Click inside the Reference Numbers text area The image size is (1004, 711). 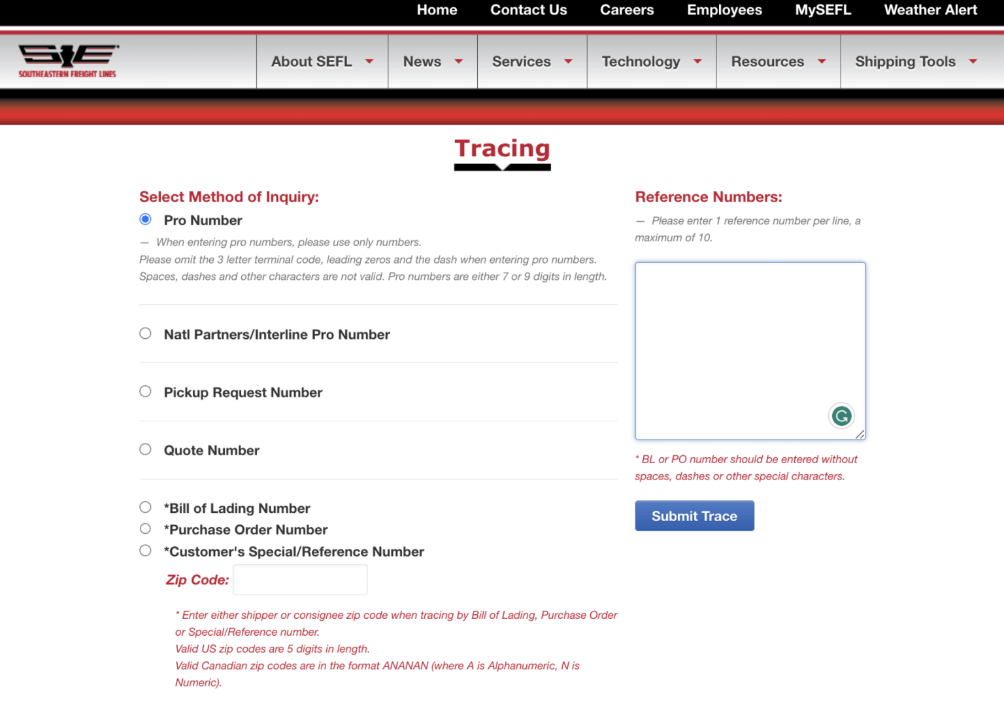click(750, 351)
